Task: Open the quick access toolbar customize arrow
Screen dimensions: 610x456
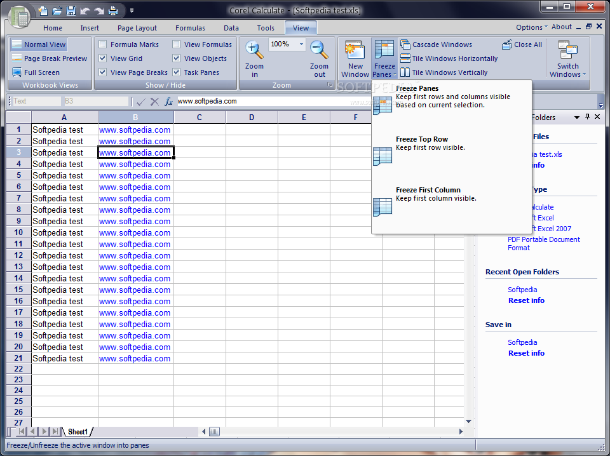Action: coord(132,11)
